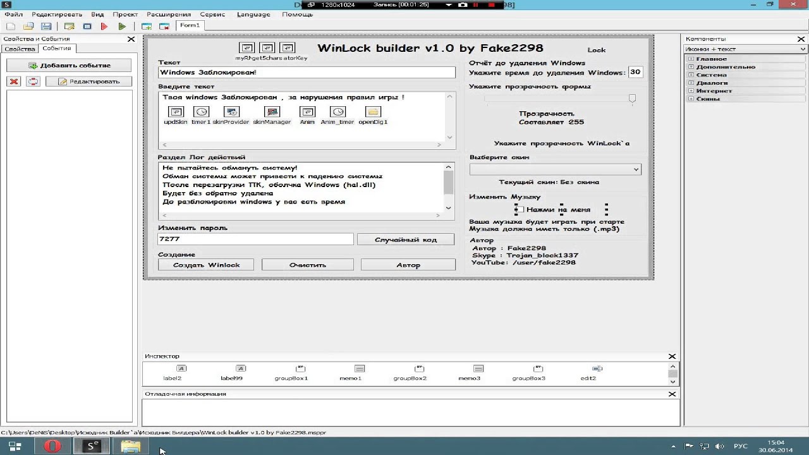The height and width of the screenshot is (455, 809).
Task: Select the skinProvider component icon
Action: pos(232,112)
